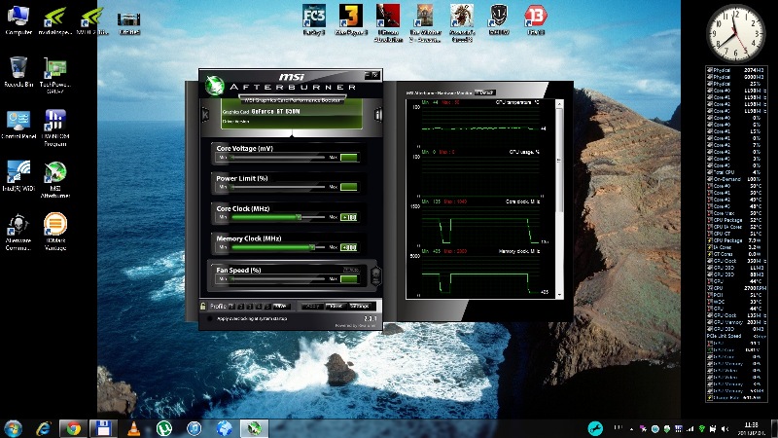Click the profile lock padlock icon
778x438 pixels.
[203, 306]
